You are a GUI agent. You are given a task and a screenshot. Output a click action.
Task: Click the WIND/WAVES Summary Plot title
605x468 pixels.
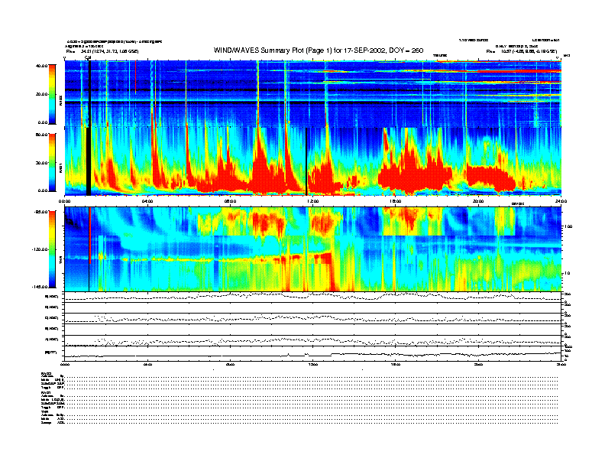(x=319, y=50)
